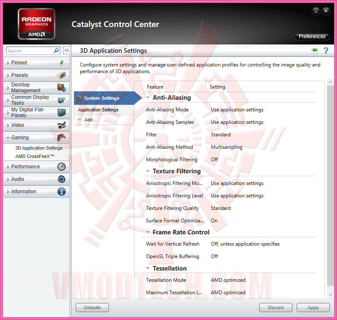The width and height of the screenshot is (337, 320).
Task: Expand the Information section
Action: pyautogui.click(x=8, y=192)
